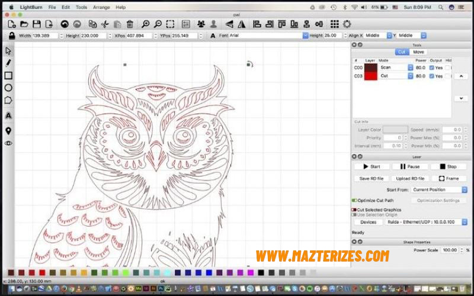Click the XPos input field

[x=139, y=36]
